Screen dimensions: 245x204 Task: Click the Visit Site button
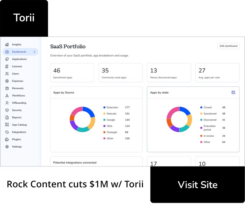[198, 185]
